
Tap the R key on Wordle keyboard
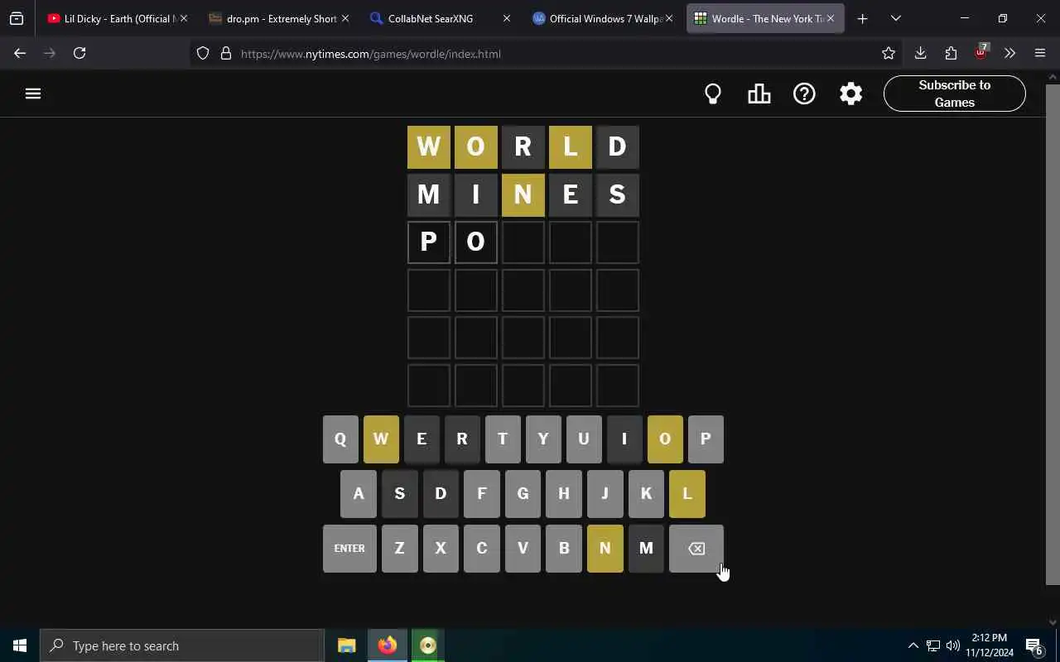click(x=462, y=439)
